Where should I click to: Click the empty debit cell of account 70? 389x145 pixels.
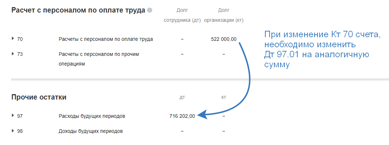182,39
